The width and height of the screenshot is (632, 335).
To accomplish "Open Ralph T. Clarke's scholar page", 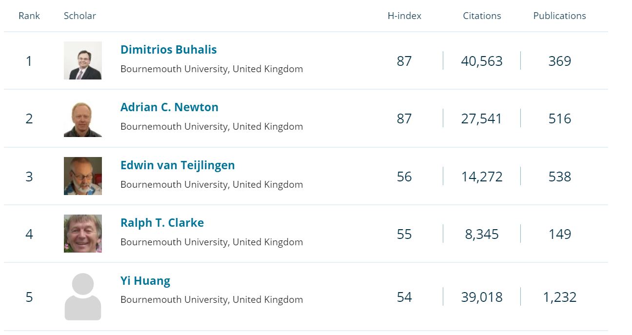I will point(162,223).
